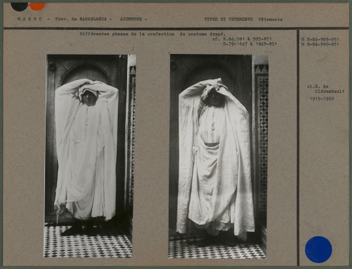Image resolution: width=352 pixels, height=269 pixels.
Task: Click the credit 'cl.G. de Clérambault'
Action: [325, 89]
